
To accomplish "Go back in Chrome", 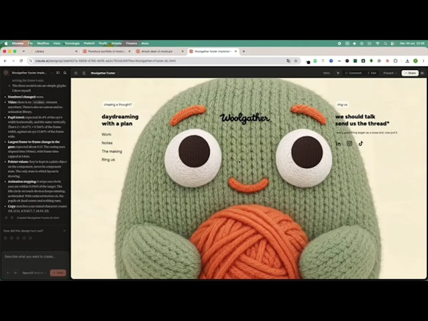I will click(5, 61).
